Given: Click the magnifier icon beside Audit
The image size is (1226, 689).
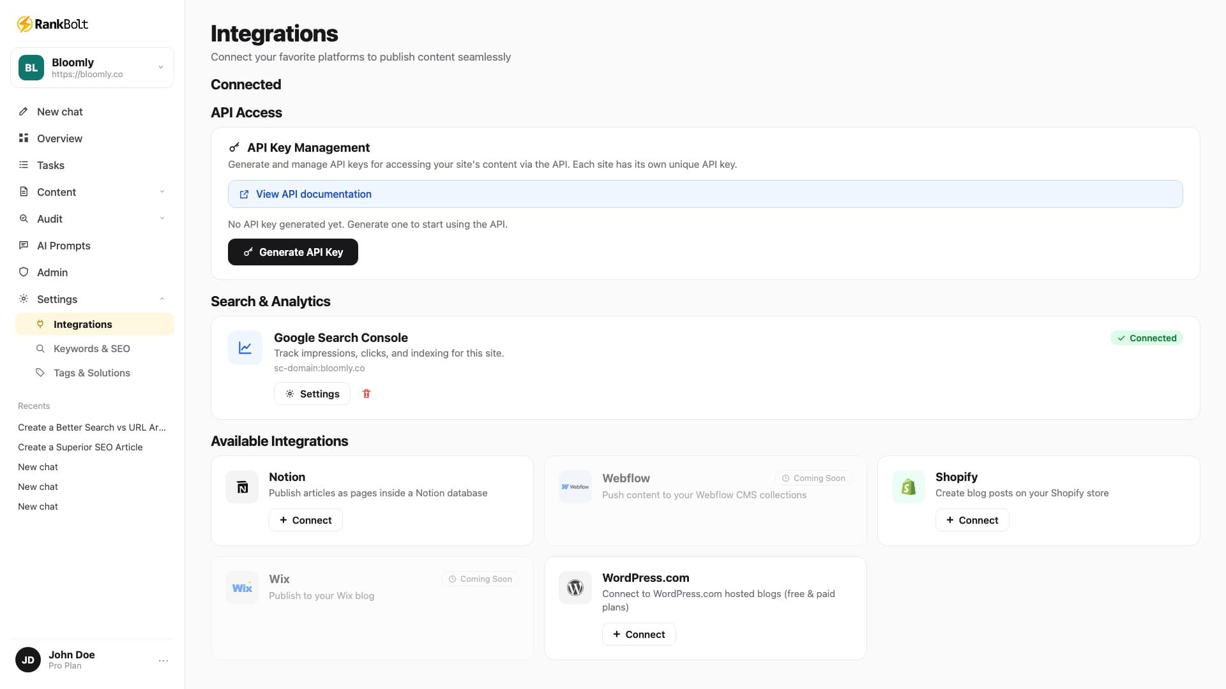Looking at the screenshot, I should [x=24, y=219].
